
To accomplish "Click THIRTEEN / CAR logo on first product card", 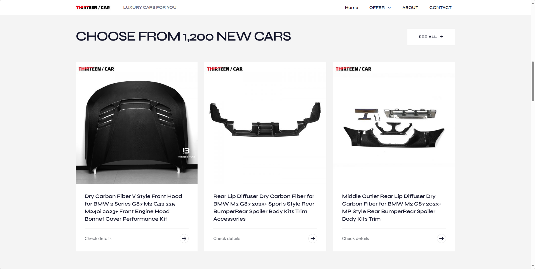I will tap(96, 69).
